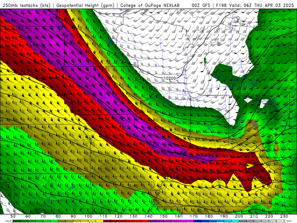Click the '200' value on the color scale

(239, 216)
